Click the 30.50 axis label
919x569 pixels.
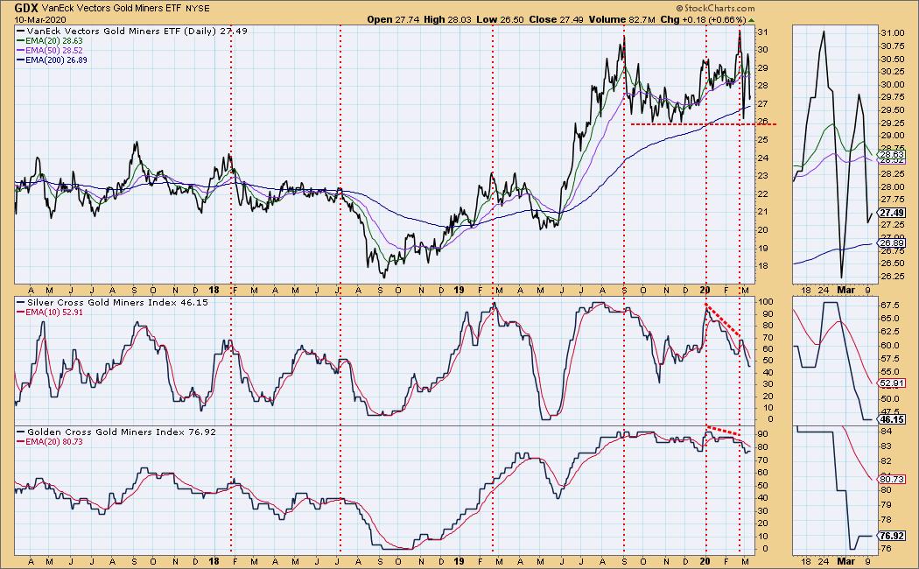(892, 60)
